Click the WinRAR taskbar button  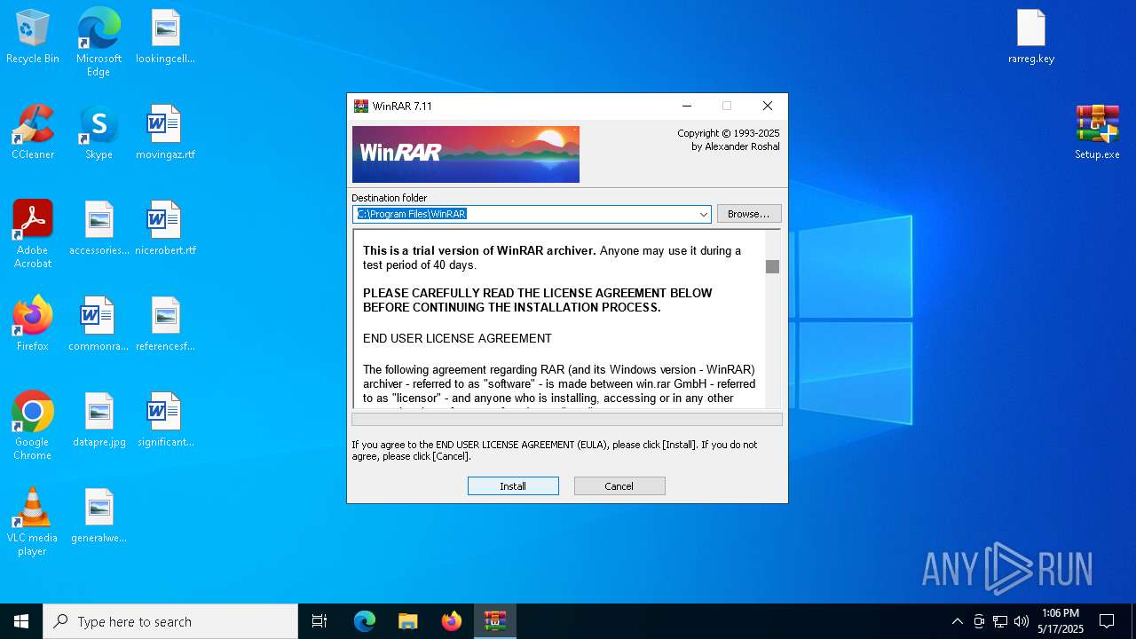[495, 621]
